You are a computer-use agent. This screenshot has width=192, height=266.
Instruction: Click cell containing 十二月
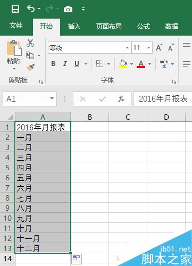click(x=43, y=248)
